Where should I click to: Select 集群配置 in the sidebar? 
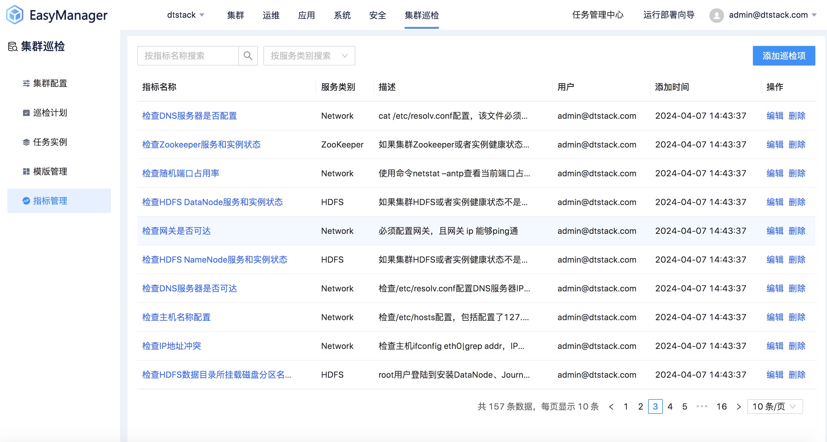click(59, 83)
